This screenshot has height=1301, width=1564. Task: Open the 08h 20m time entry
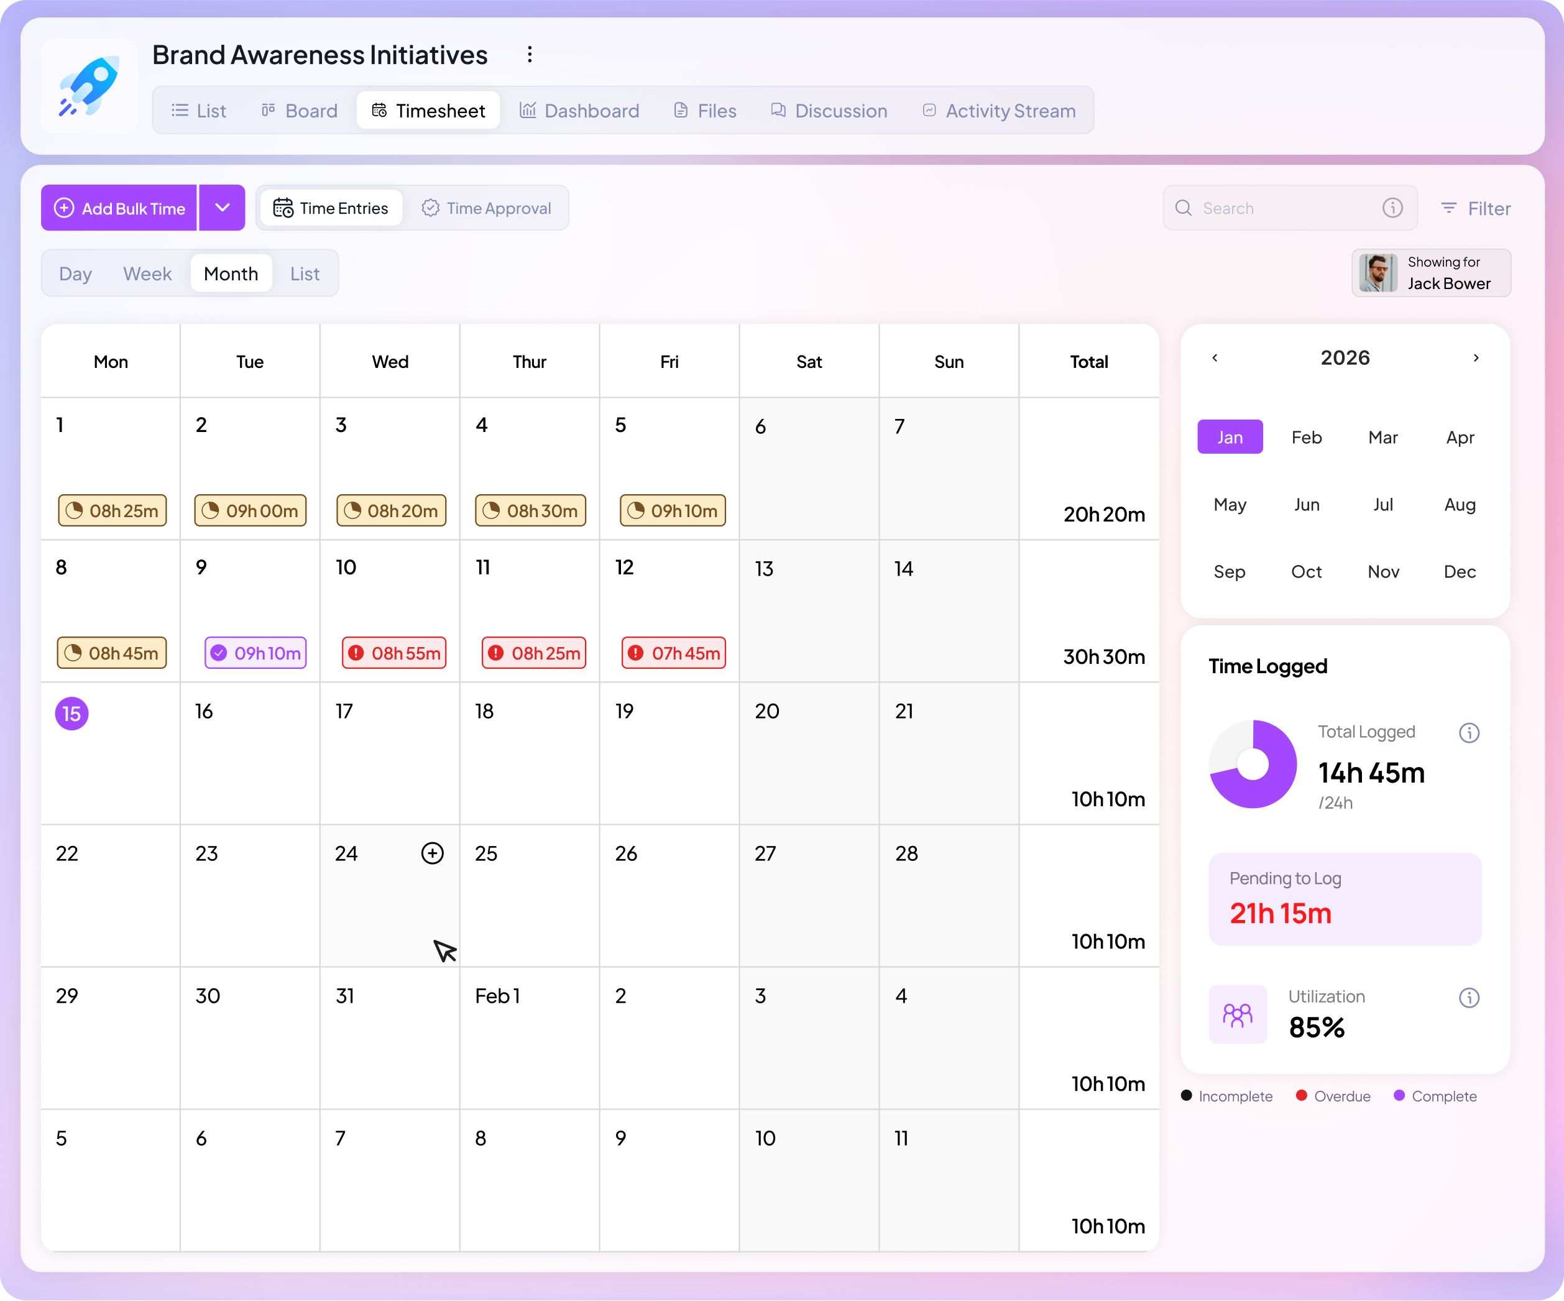click(392, 511)
